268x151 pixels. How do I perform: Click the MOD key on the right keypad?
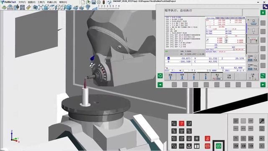tap(243, 128)
